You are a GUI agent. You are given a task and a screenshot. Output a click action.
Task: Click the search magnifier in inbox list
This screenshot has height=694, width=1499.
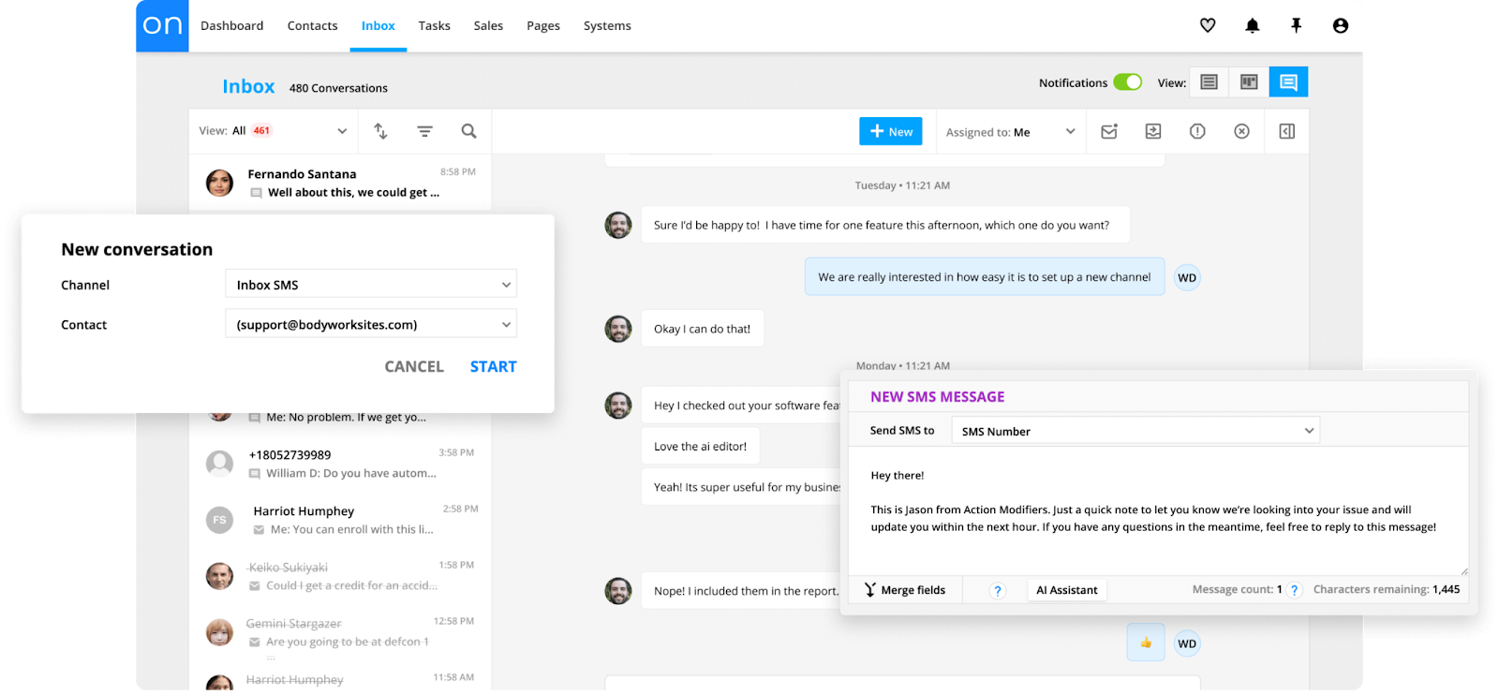point(468,131)
